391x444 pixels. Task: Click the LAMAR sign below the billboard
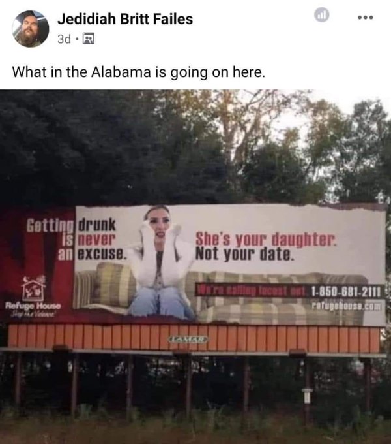click(x=188, y=339)
